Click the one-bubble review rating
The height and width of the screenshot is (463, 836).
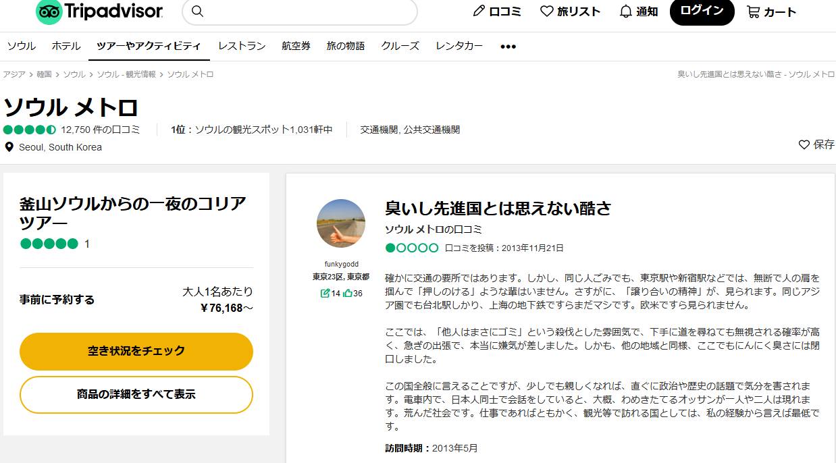(412, 248)
